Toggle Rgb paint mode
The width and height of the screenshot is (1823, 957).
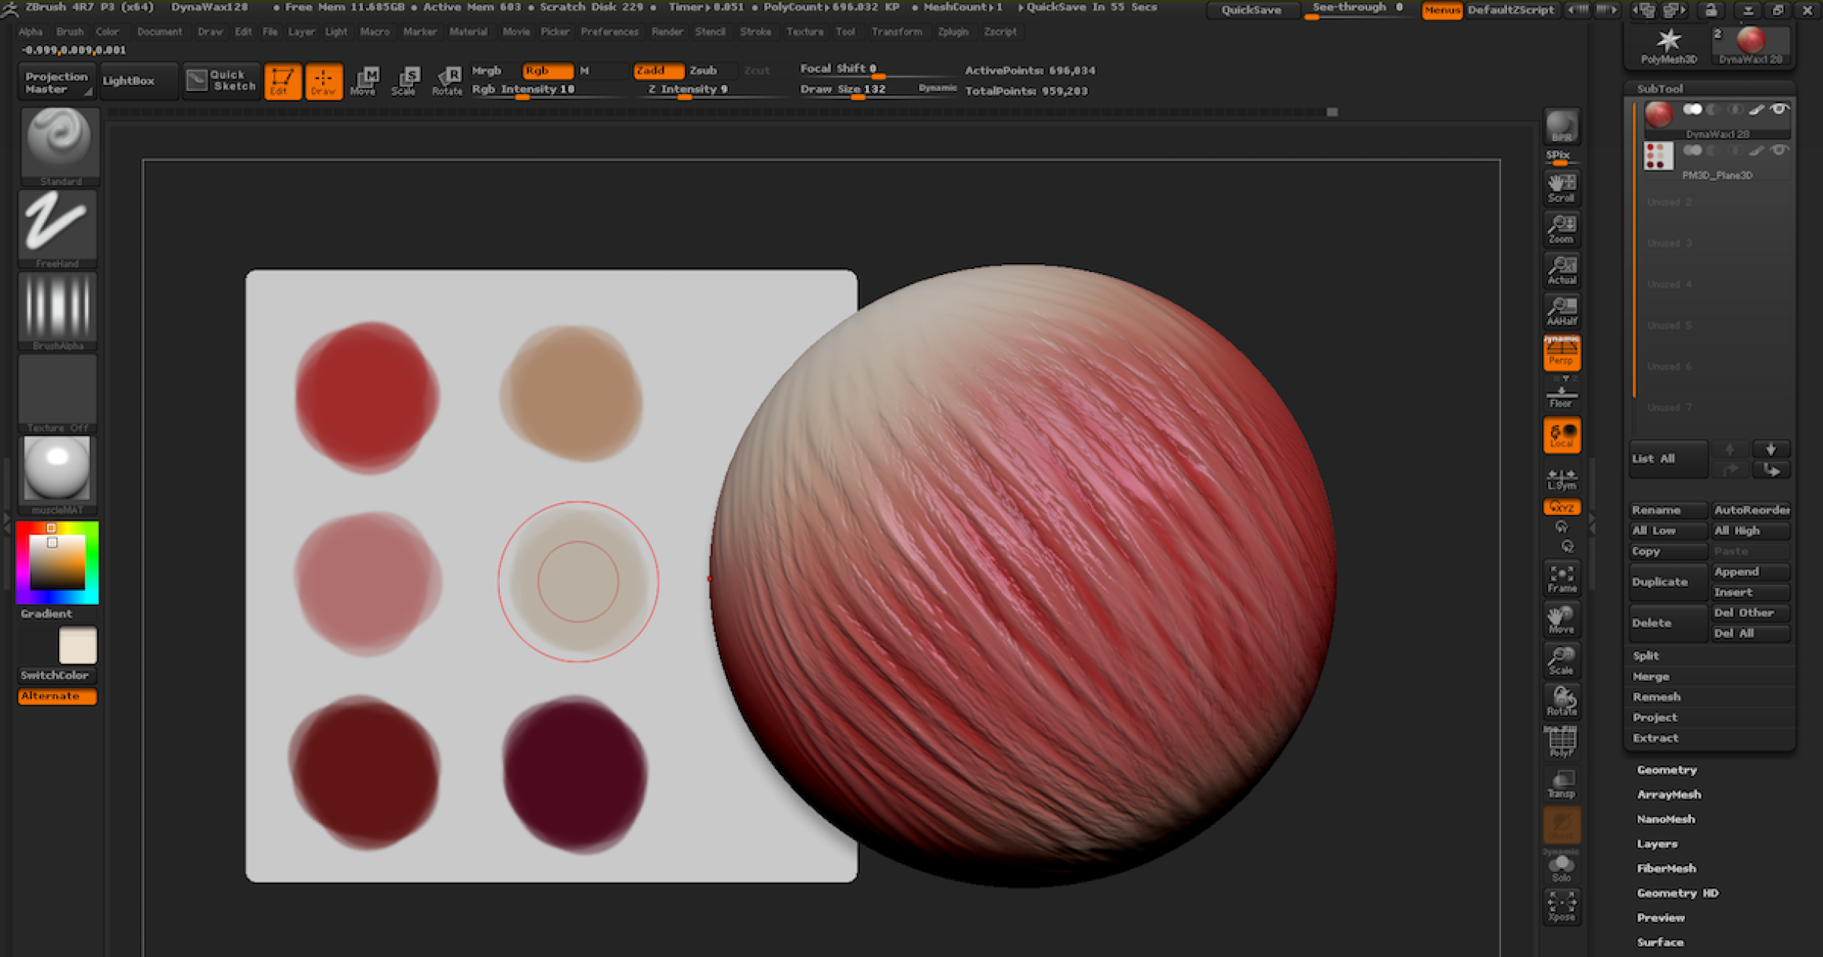(548, 70)
